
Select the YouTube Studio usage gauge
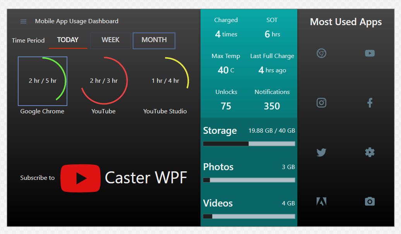165,81
